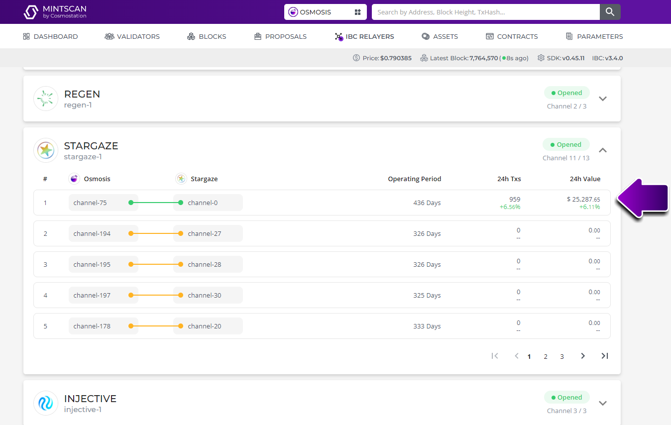This screenshot has height=425, width=671.
Task: Click the price dollar icon
Action: tap(356, 58)
